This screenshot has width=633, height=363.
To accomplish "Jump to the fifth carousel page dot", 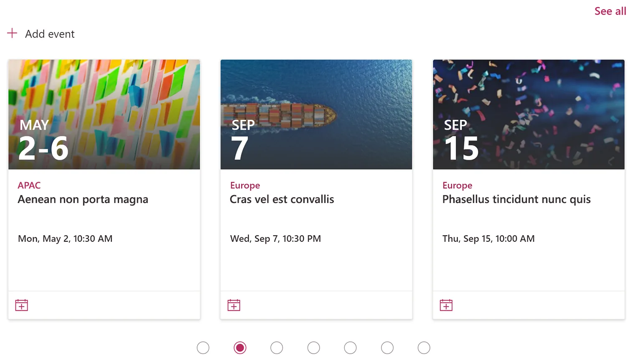I will (350, 348).
